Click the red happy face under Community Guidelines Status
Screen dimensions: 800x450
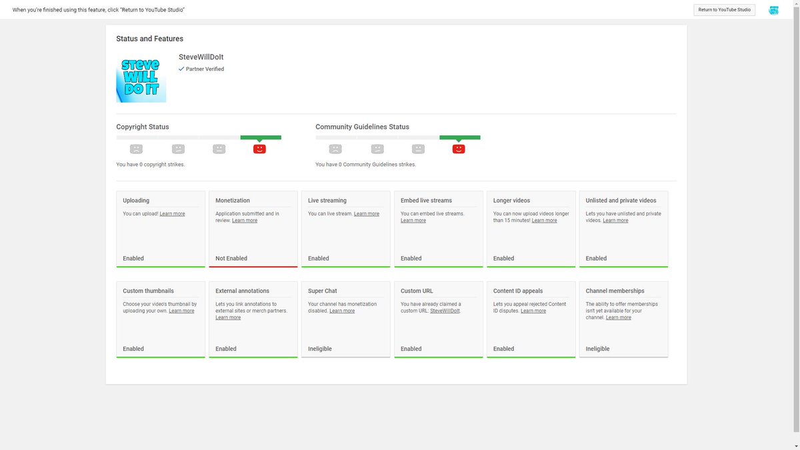click(459, 149)
